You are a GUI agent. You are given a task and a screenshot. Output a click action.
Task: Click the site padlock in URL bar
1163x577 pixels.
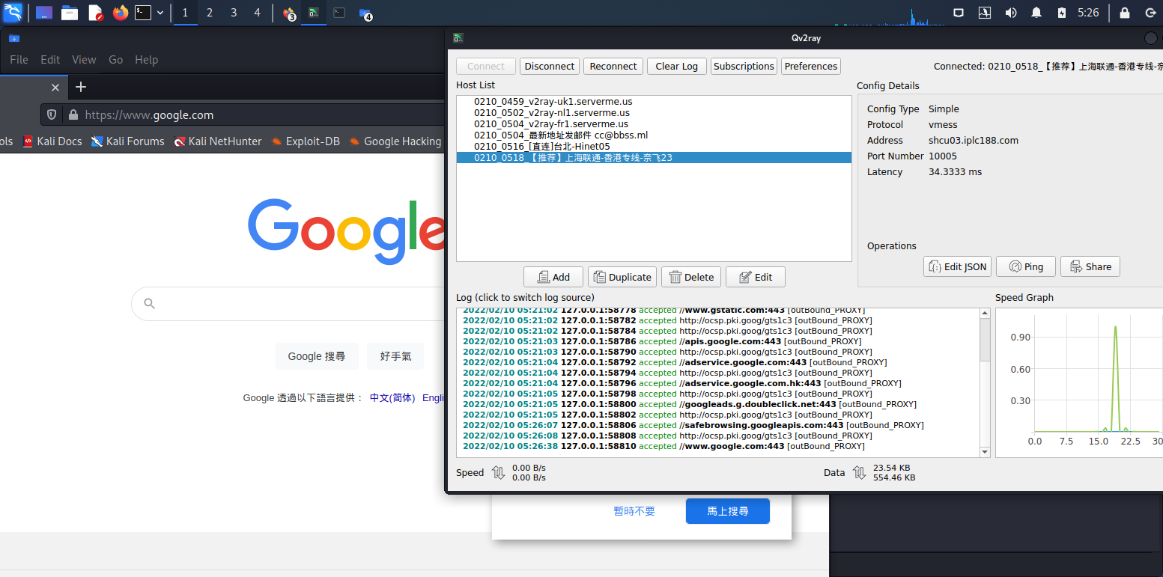(73, 115)
